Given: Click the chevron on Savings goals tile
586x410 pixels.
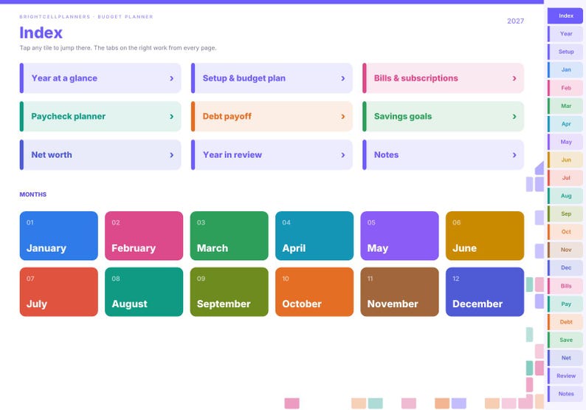Looking at the screenshot, I should coord(514,116).
